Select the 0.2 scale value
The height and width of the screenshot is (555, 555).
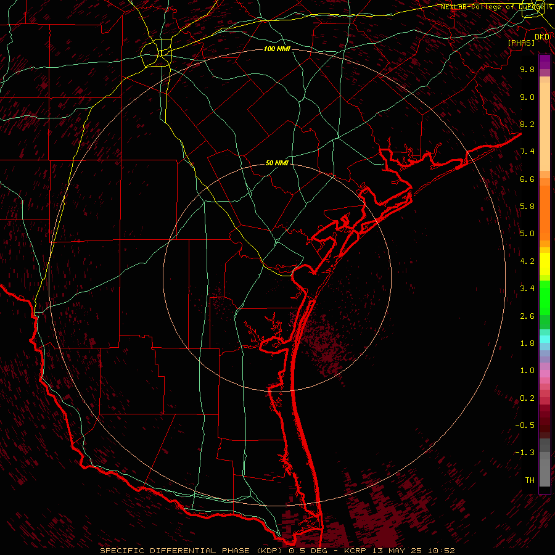pos(527,398)
